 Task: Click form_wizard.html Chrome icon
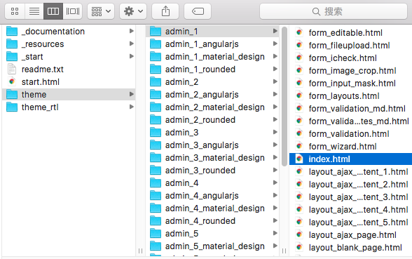(299, 146)
